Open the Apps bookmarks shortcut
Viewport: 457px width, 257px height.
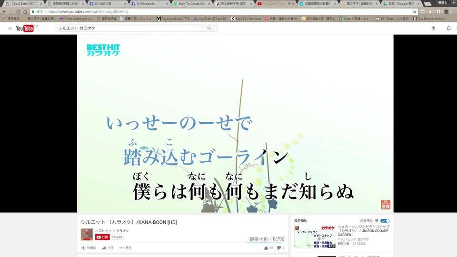(x=11, y=19)
